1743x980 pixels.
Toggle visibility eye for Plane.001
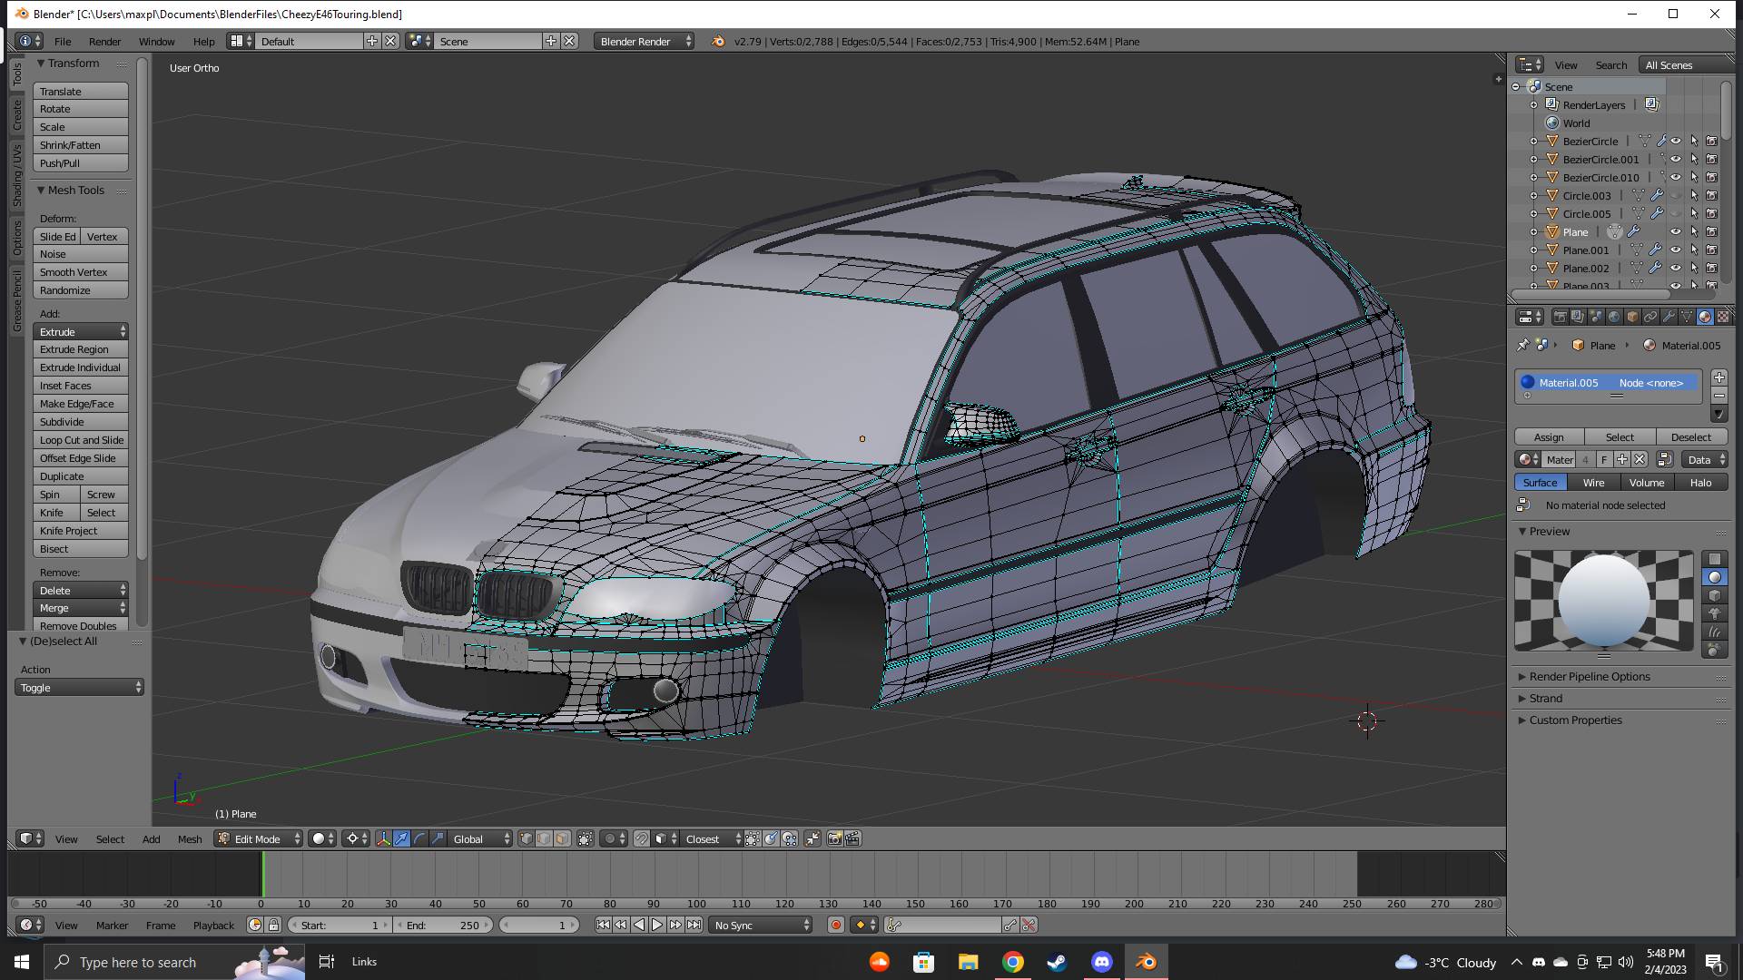point(1676,250)
